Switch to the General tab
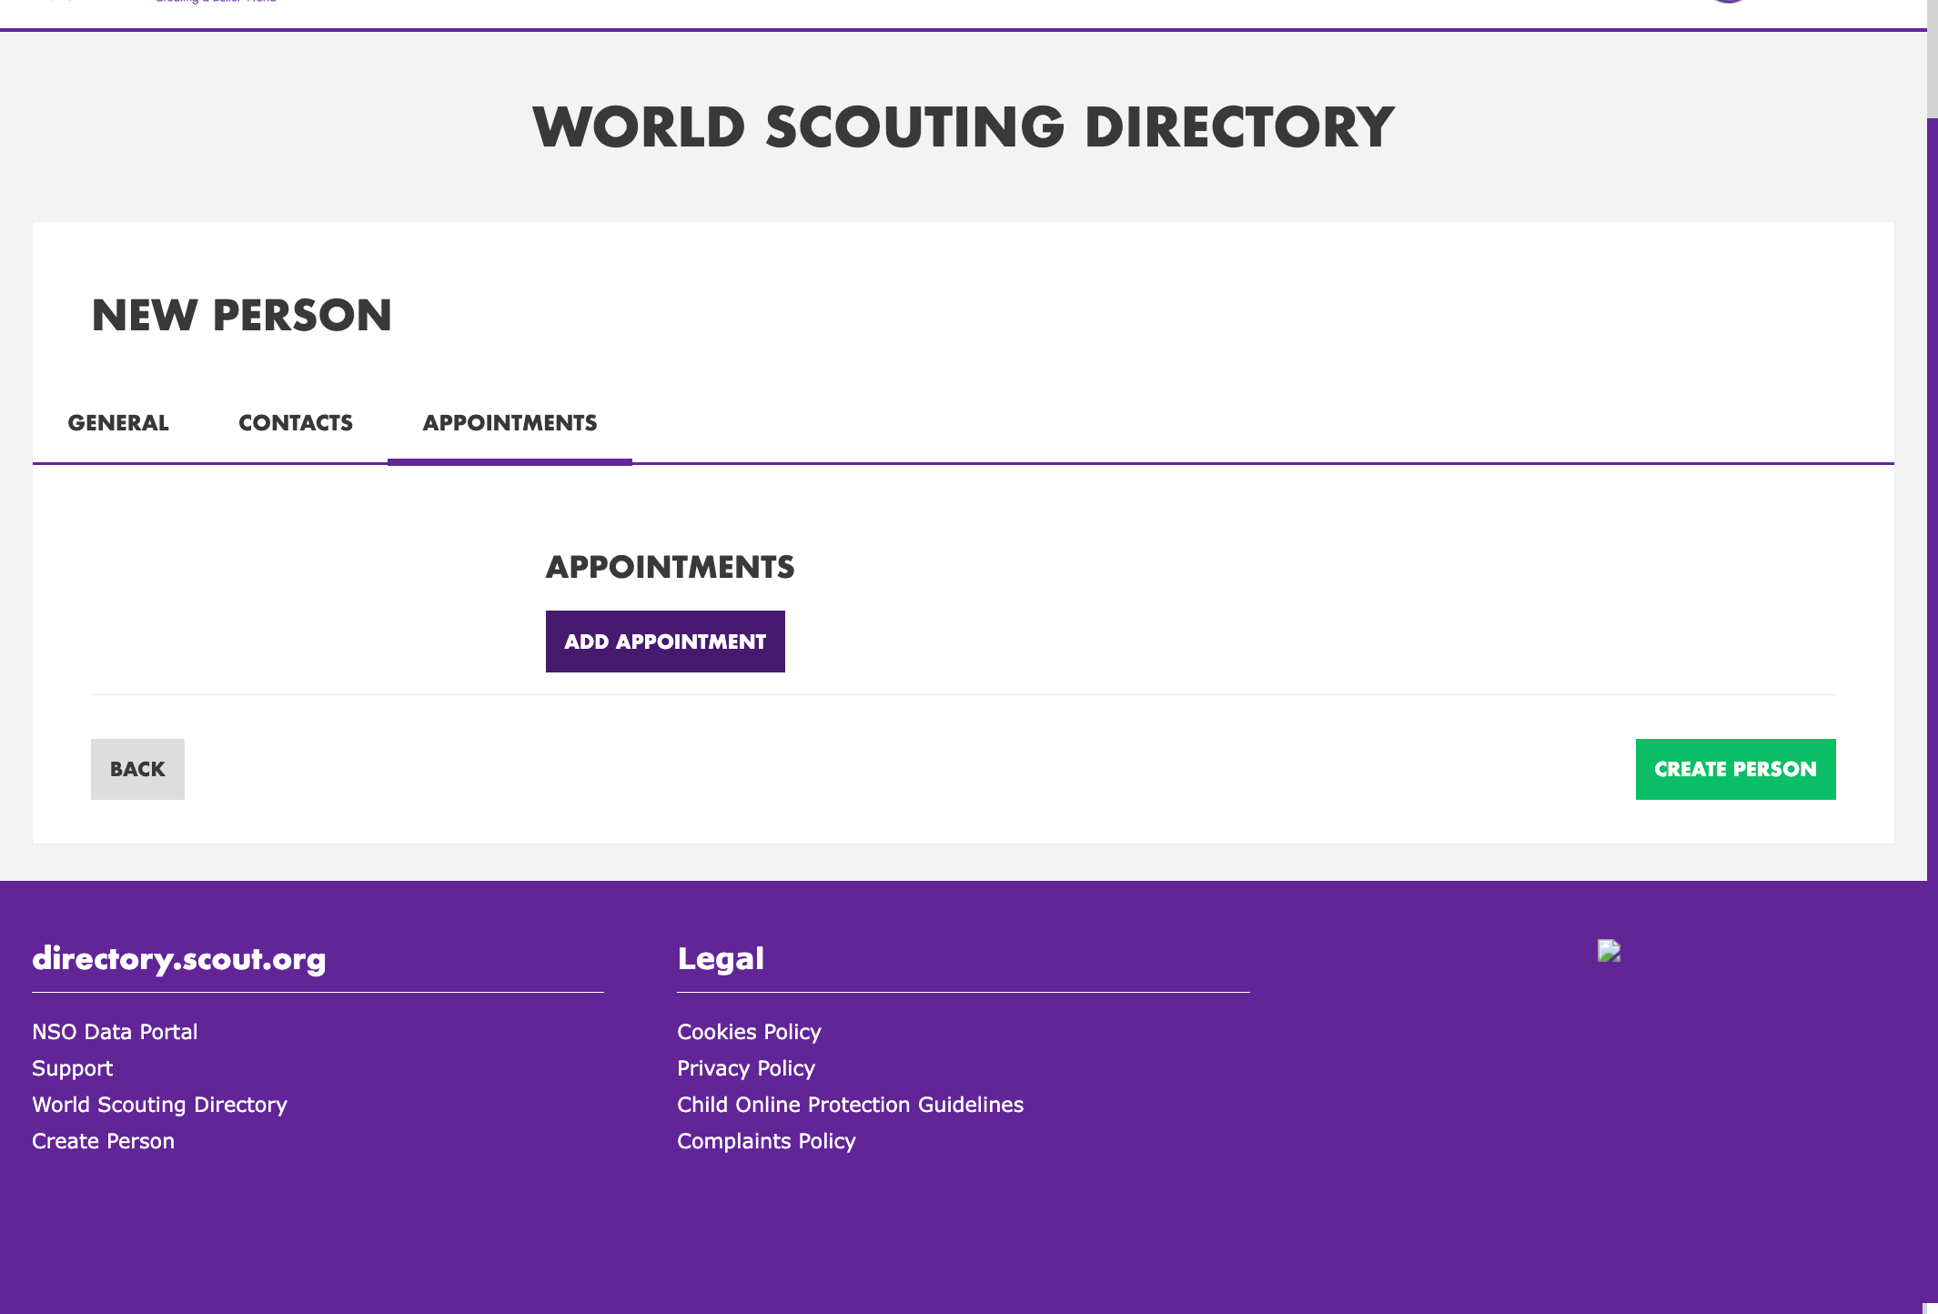Viewport: 1938px width, 1314px height. coord(118,423)
